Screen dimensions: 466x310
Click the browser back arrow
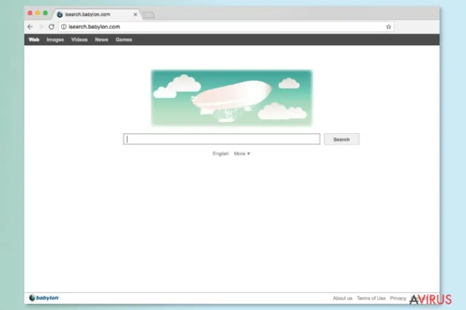click(30, 27)
